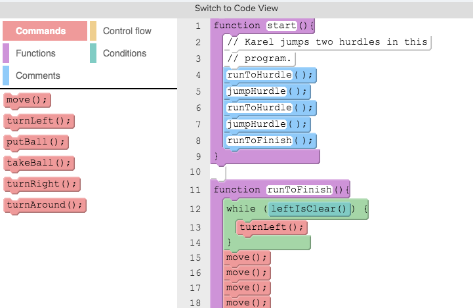The image size is (473, 308).
Task: Select the putBall(); command block
Action: tap(37, 142)
